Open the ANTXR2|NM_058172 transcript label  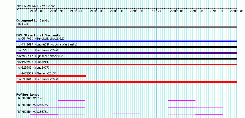coord(30,98)
